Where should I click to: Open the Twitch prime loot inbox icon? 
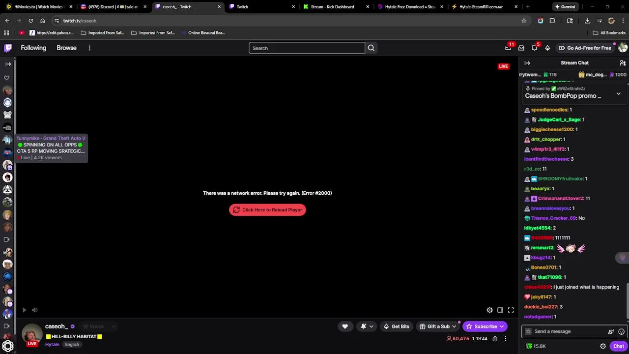point(508,48)
